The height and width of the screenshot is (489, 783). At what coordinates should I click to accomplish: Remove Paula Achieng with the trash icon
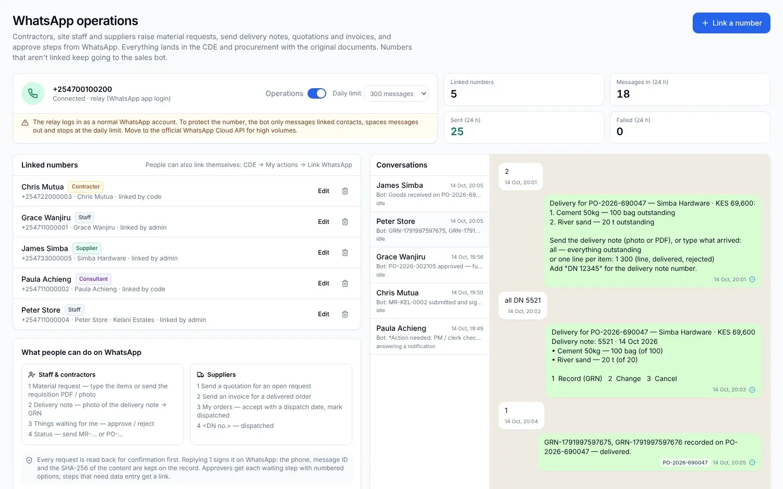(345, 283)
